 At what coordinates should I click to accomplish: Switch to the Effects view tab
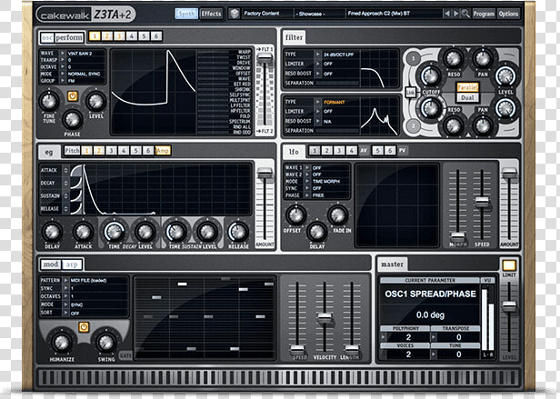(211, 14)
